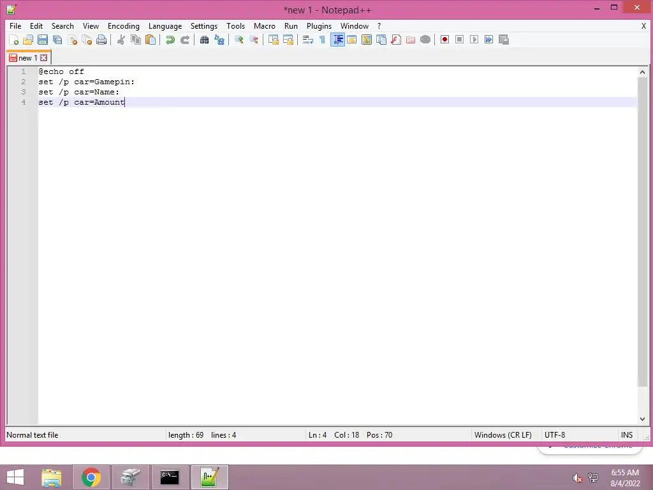Open the Folder as Workspace icon
The width and height of the screenshot is (653, 490).
(x=411, y=40)
